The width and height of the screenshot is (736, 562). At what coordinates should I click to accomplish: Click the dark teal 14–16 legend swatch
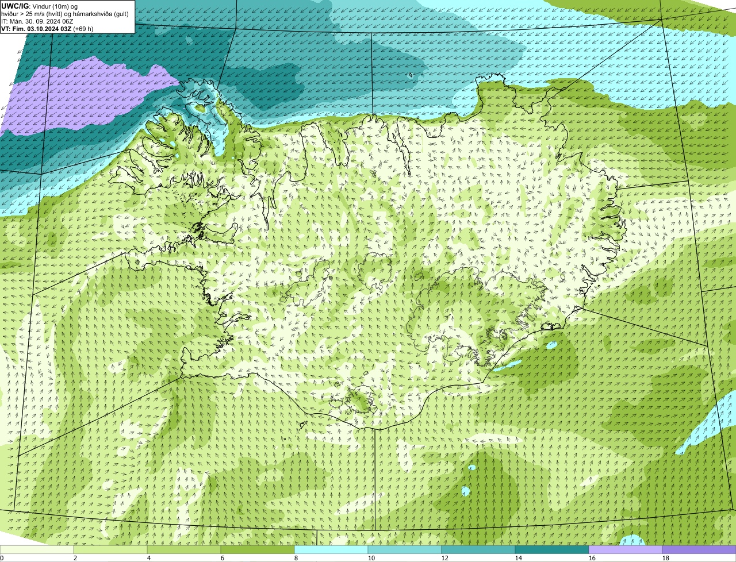pos(552,550)
